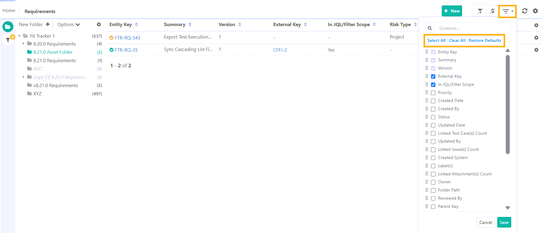Check the Linked Issue(s) Count checkbox

point(433,150)
